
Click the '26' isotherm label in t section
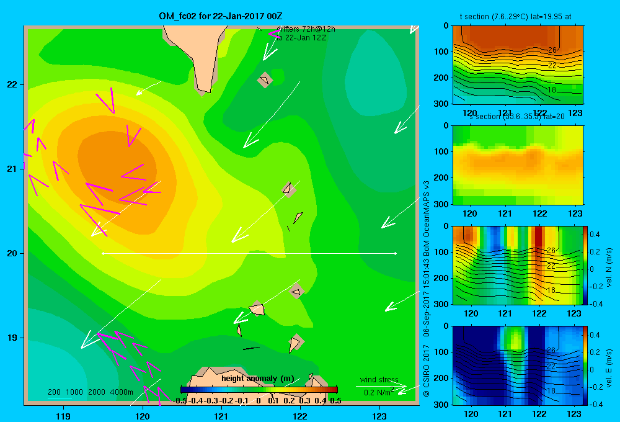pos(552,50)
